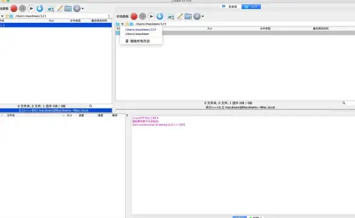Click the gray pause button in left panel toolbar
Screen dimensions: 355x218
coord(22,8)
